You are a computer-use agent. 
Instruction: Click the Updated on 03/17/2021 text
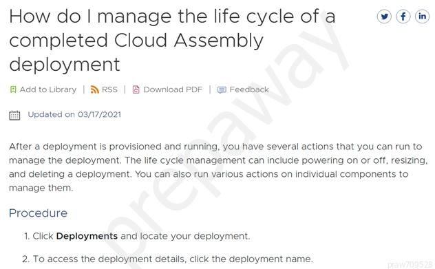click(74, 114)
